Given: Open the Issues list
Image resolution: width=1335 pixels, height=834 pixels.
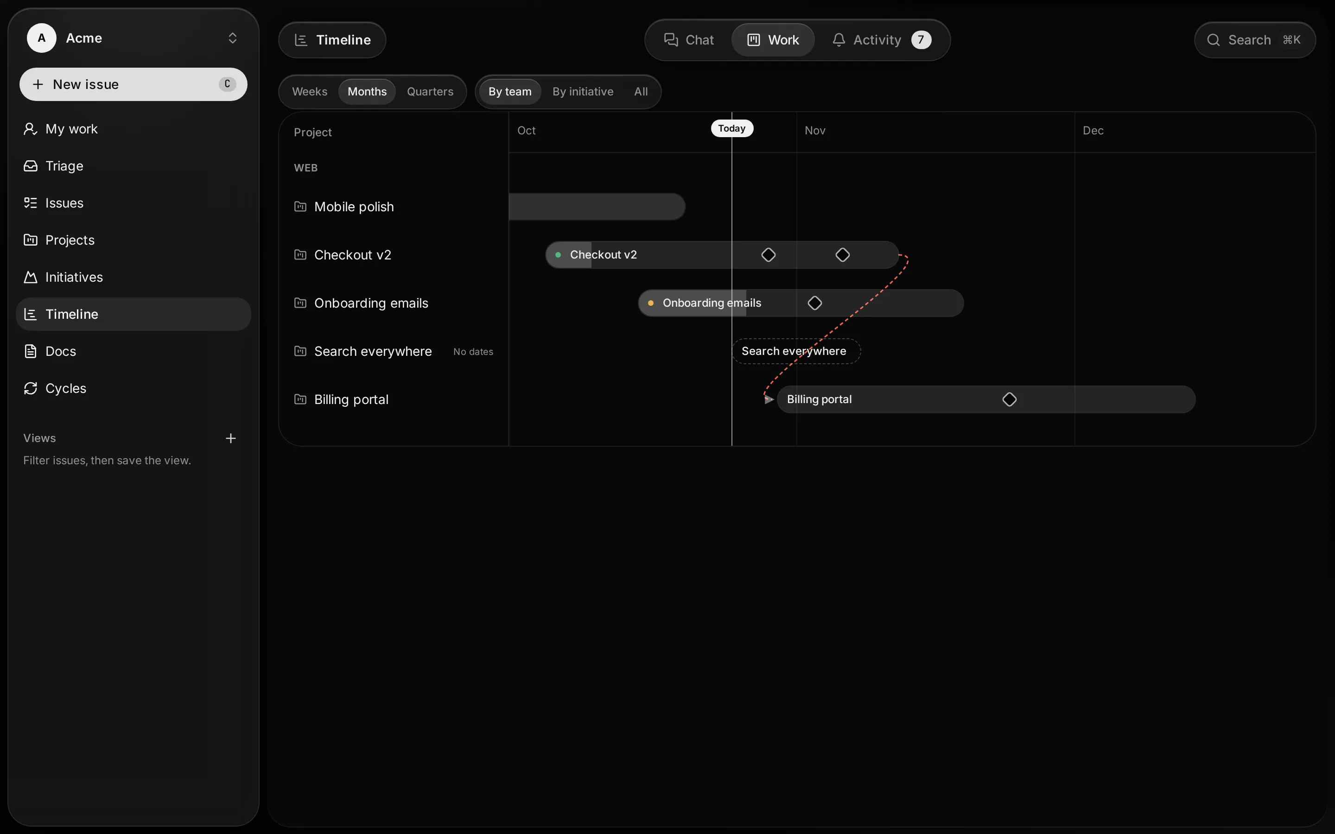Looking at the screenshot, I should coord(133,203).
